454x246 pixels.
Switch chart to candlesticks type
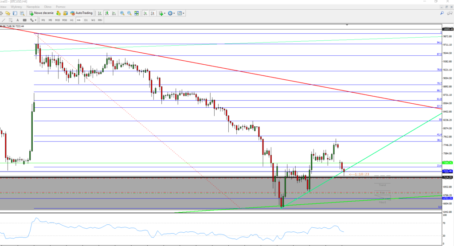pos(107,13)
